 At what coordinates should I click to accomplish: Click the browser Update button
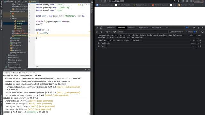click(x=199, y=1)
